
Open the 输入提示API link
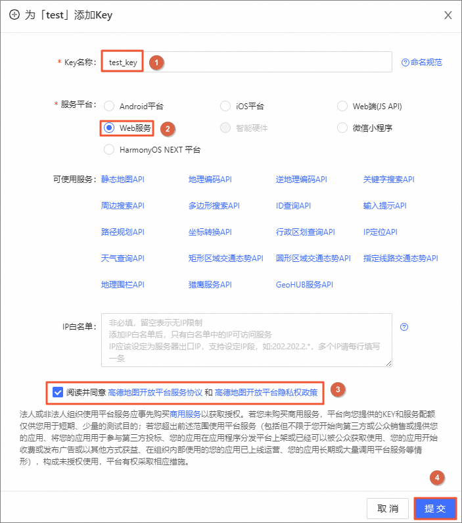(384, 206)
